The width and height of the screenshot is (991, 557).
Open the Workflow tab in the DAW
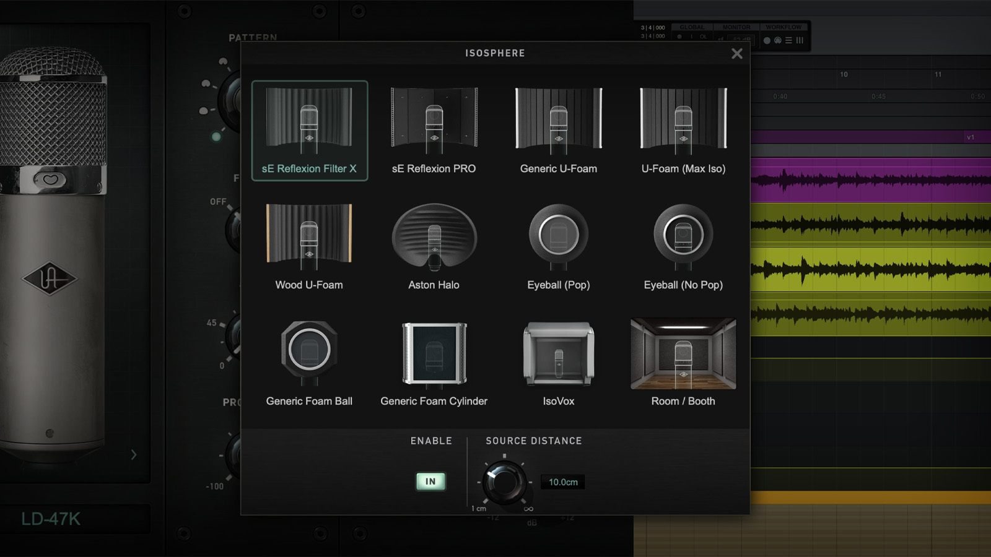point(784,27)
